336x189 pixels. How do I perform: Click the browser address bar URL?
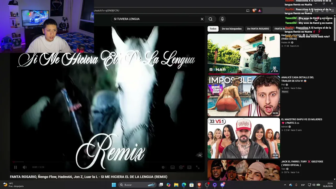[x=107, y=10]
